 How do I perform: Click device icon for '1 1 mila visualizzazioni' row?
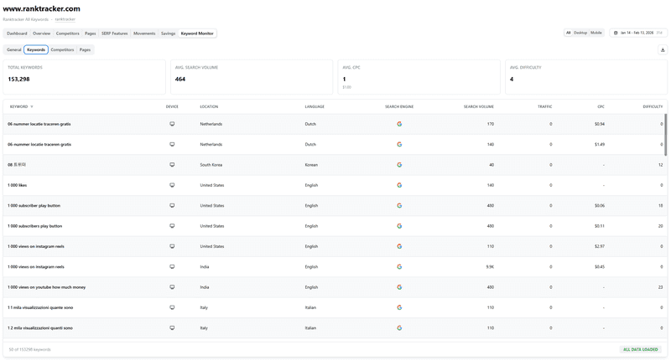172,307
